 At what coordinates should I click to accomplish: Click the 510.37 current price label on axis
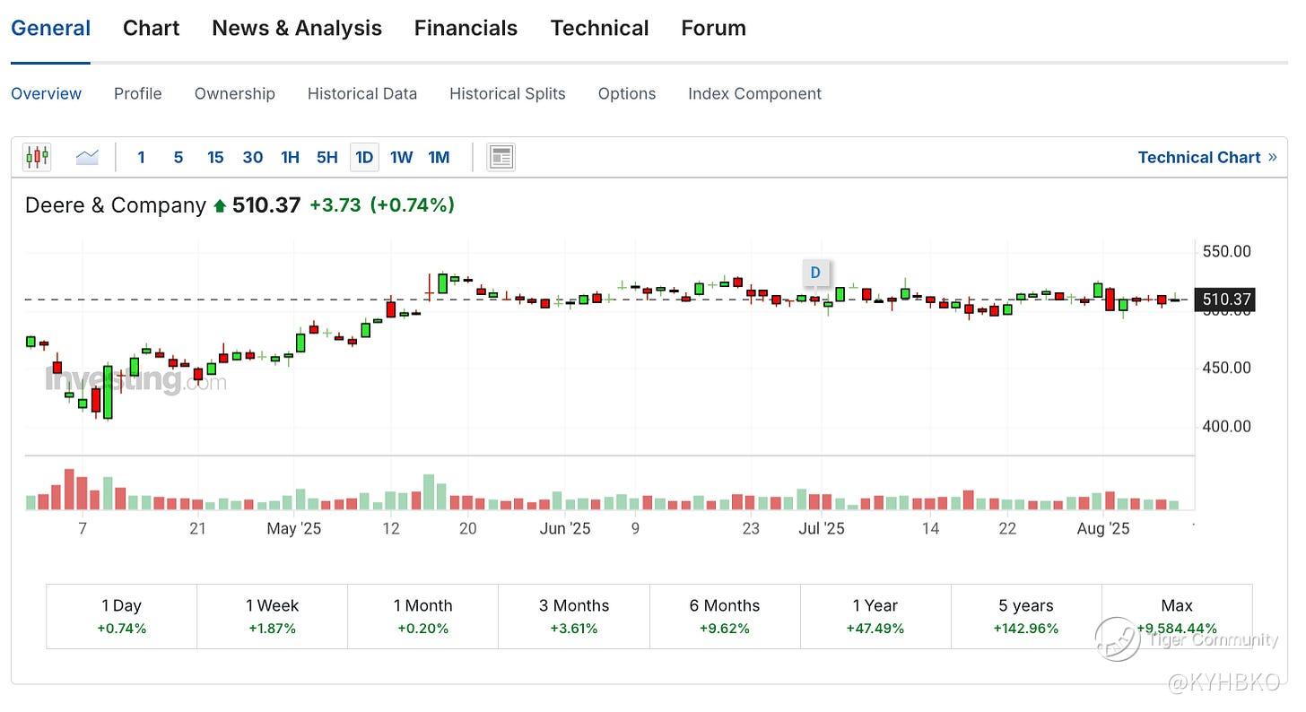(x=1225, y=300)
